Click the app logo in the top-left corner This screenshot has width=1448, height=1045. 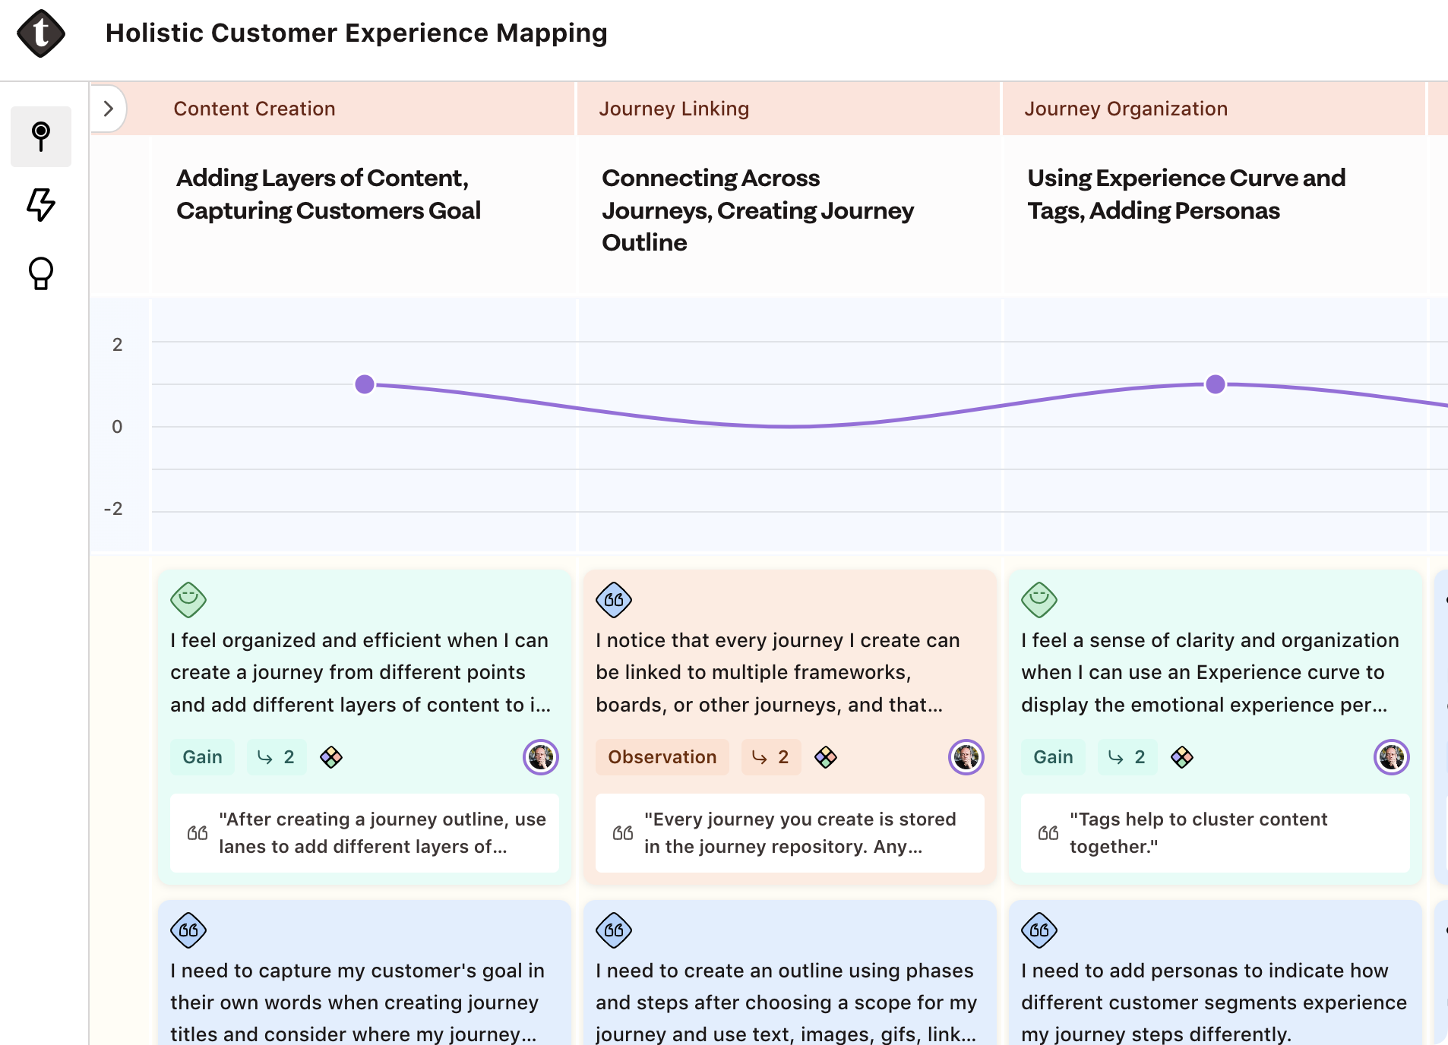pyautogui.click(x=40, y=33)
